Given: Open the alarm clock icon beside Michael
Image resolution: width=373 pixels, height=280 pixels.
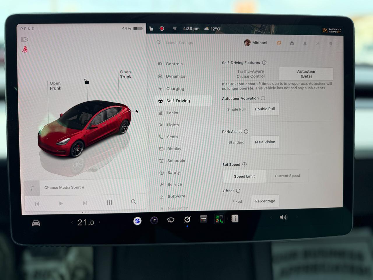Looking at the screenshot, I should coord(279,43).
